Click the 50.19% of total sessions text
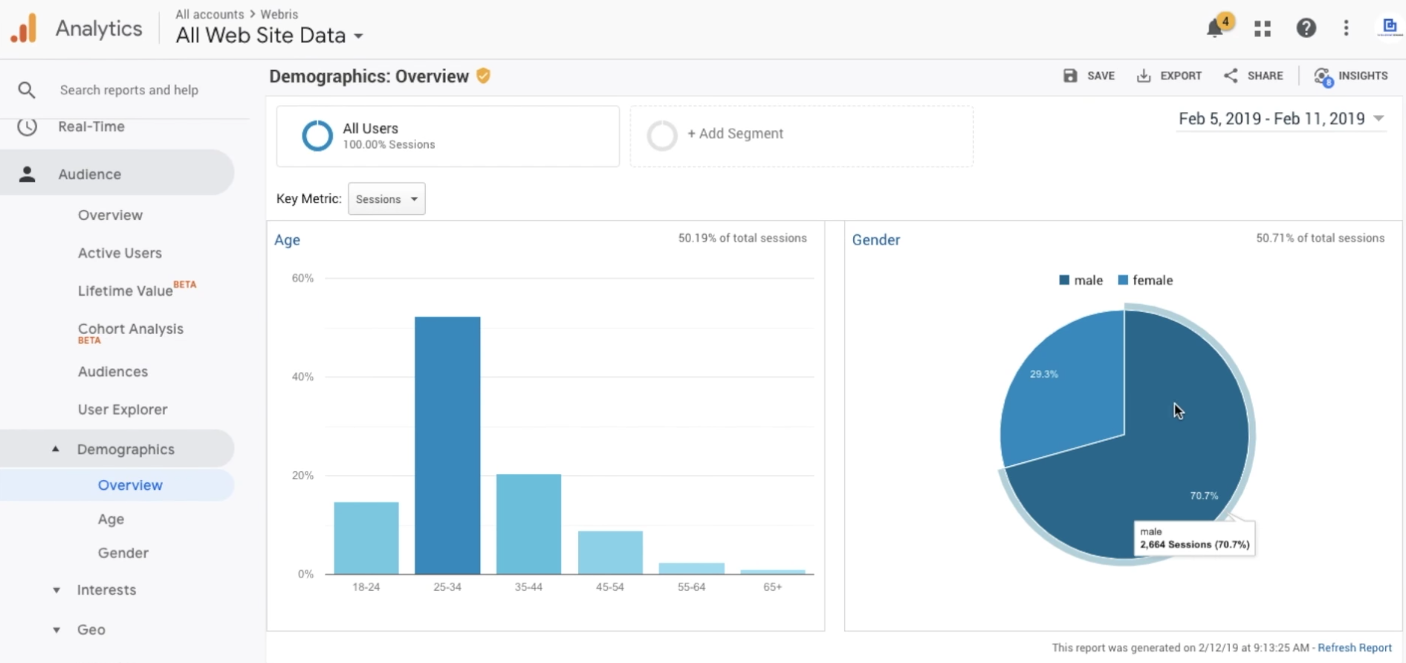Image resolution: width=1406 pixels, height=663 pixels. (742, 238)
